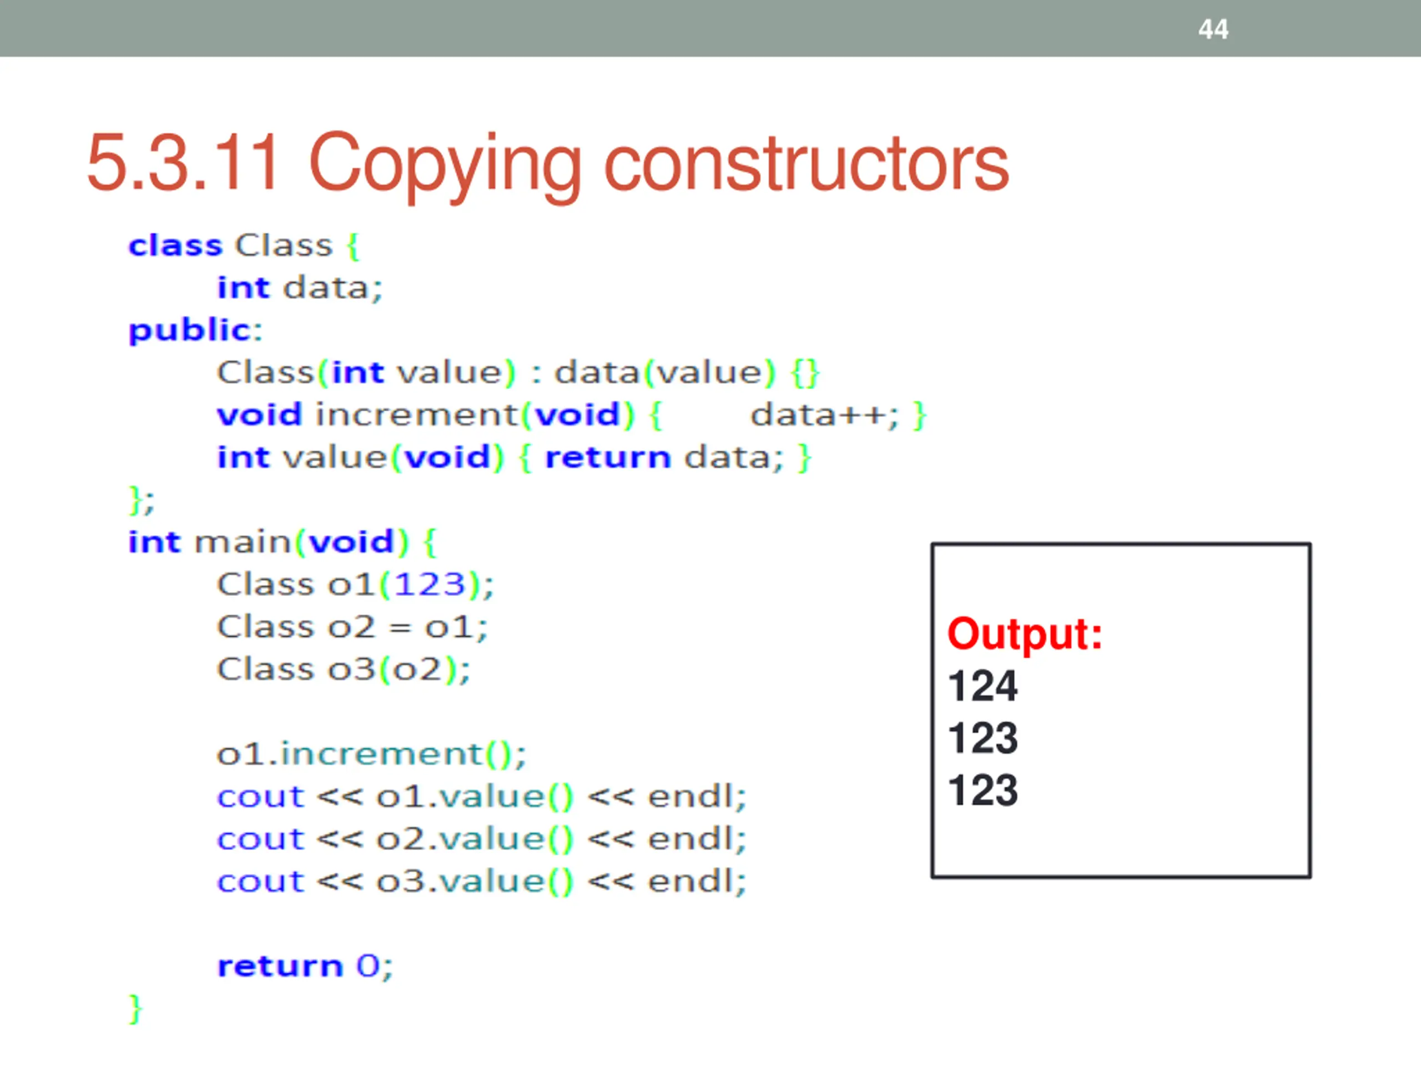Click the output value 124

(x=983, y=686)
